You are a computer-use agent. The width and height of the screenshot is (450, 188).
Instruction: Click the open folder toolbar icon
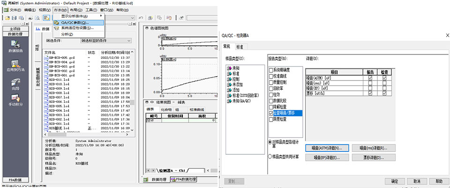click(x=8, y=18)
